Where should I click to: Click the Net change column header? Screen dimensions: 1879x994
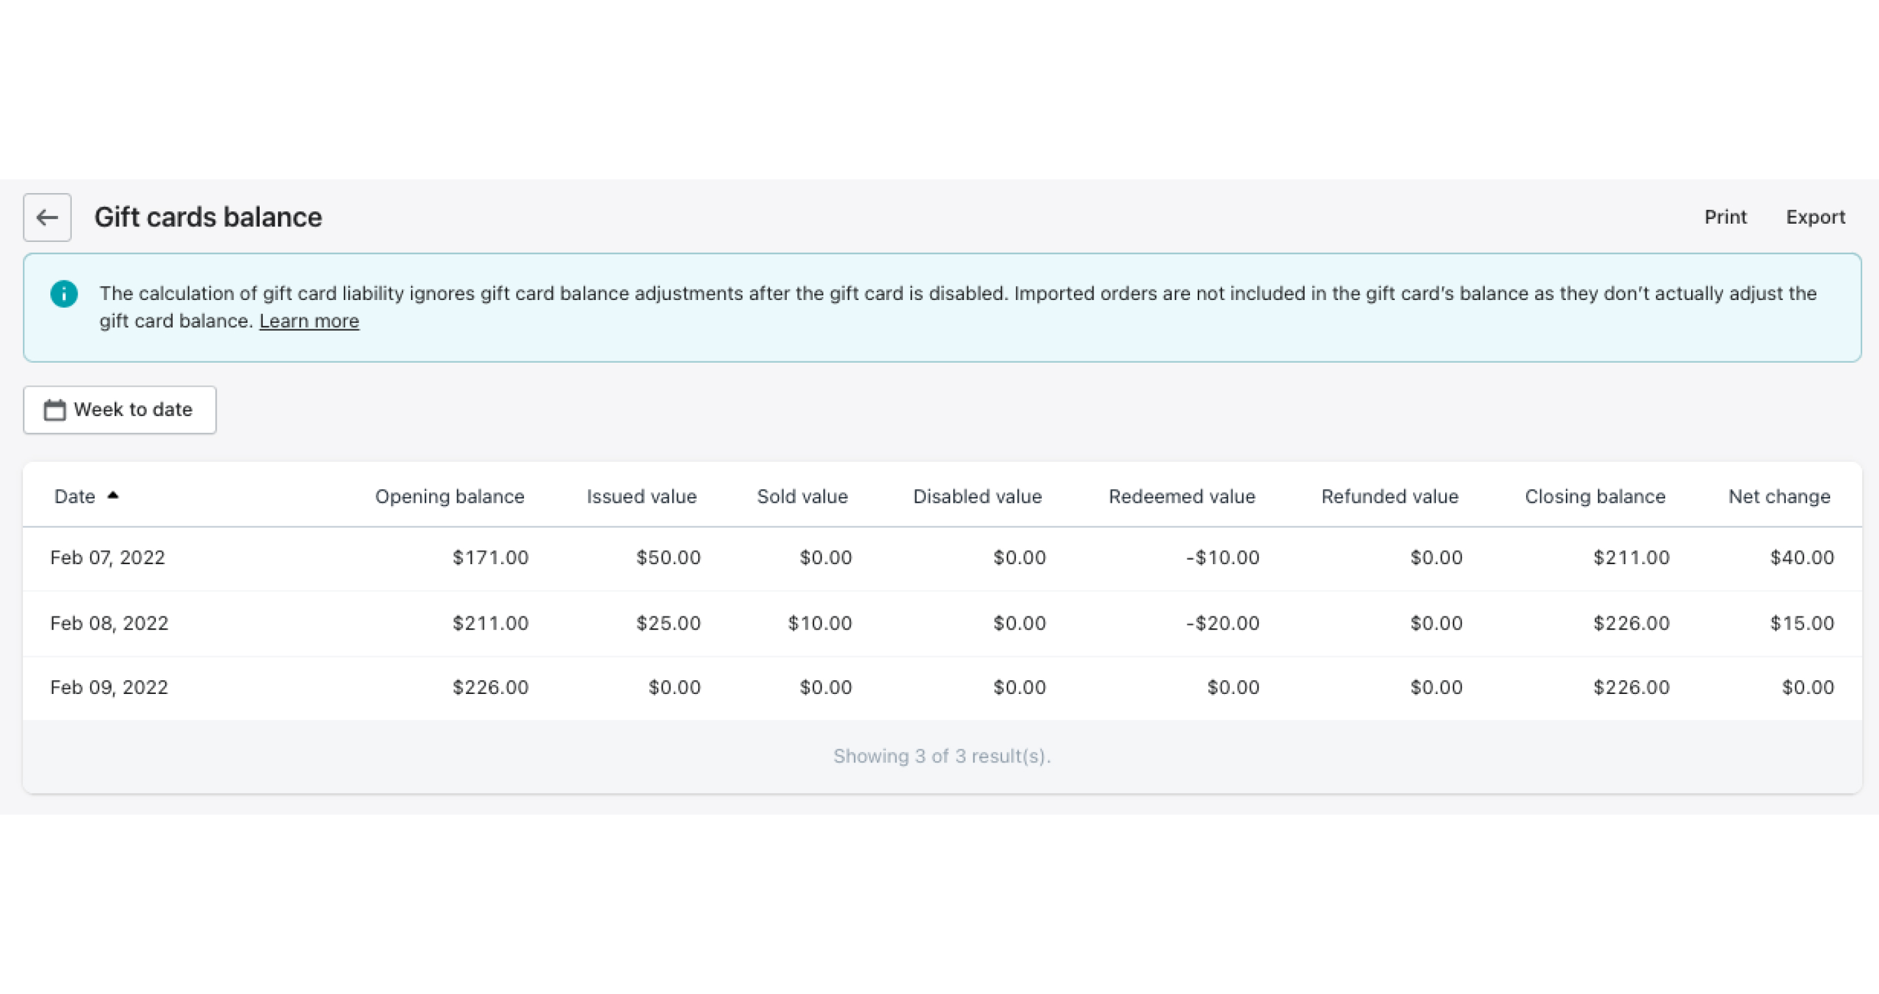tap(1780, 496)
